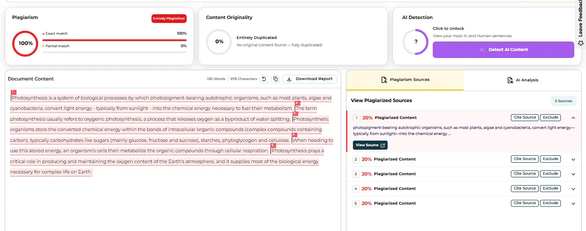Click source 3 20% Plagiarized Content row
This screenshot has height=231, width=586.
click(x=464, y=174)
